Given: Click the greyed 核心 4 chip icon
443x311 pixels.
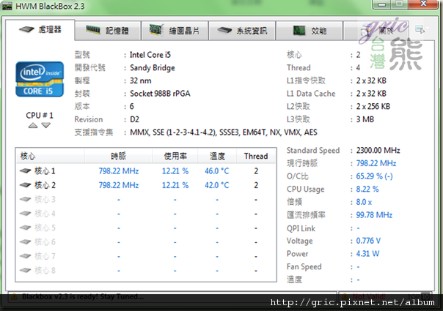Looking at the screenshot, I should [25, 214].
